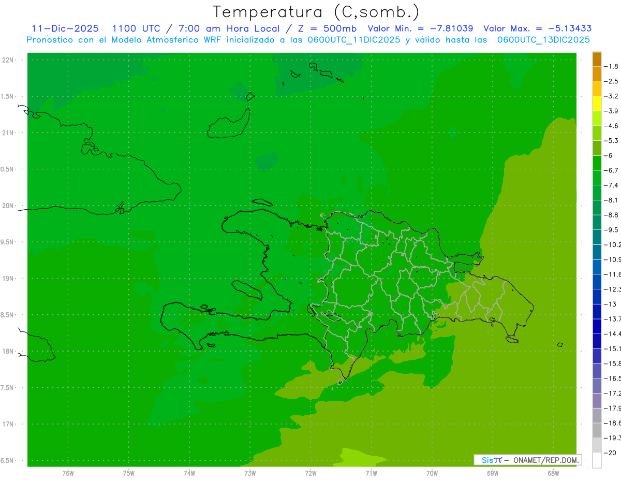The height and width of the screenshot is (480, 621).
Task: Click the '-2.5' colorbar value
Action: tap(611, 81)
